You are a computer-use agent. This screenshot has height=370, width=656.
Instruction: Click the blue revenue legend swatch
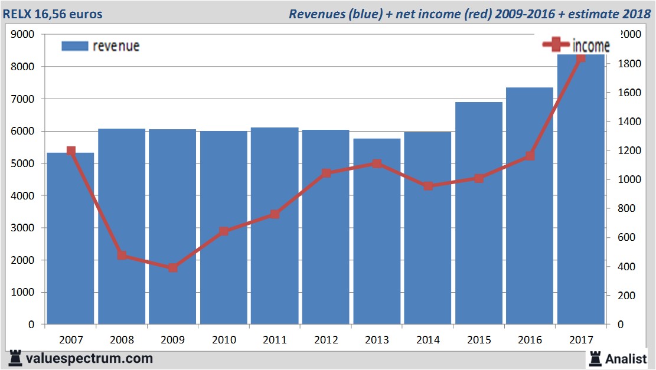[x=74, y=46]
